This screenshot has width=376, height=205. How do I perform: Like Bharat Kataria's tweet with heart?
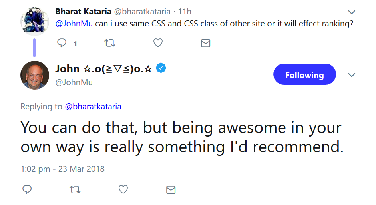[x=158, y=43]
